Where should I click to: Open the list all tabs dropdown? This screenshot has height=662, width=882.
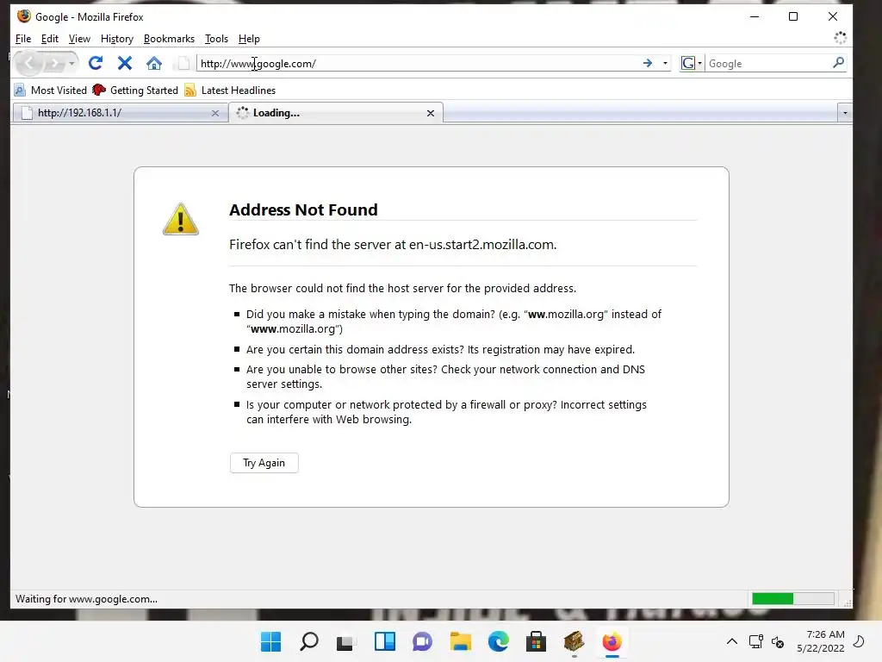pyautogui.click(x=844, y=113)
